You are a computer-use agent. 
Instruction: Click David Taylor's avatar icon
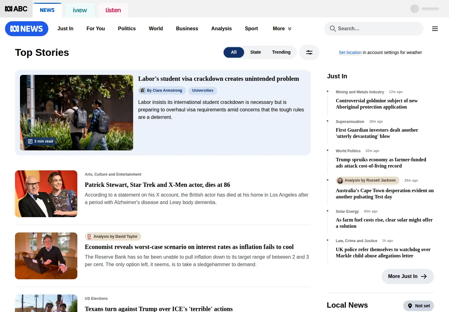click(89, 236)
